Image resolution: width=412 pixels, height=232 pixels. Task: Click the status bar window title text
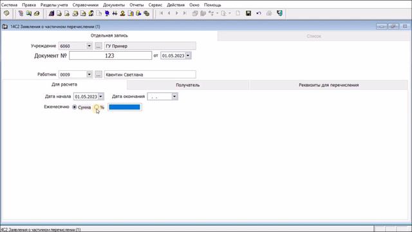[x=40, y=229]
